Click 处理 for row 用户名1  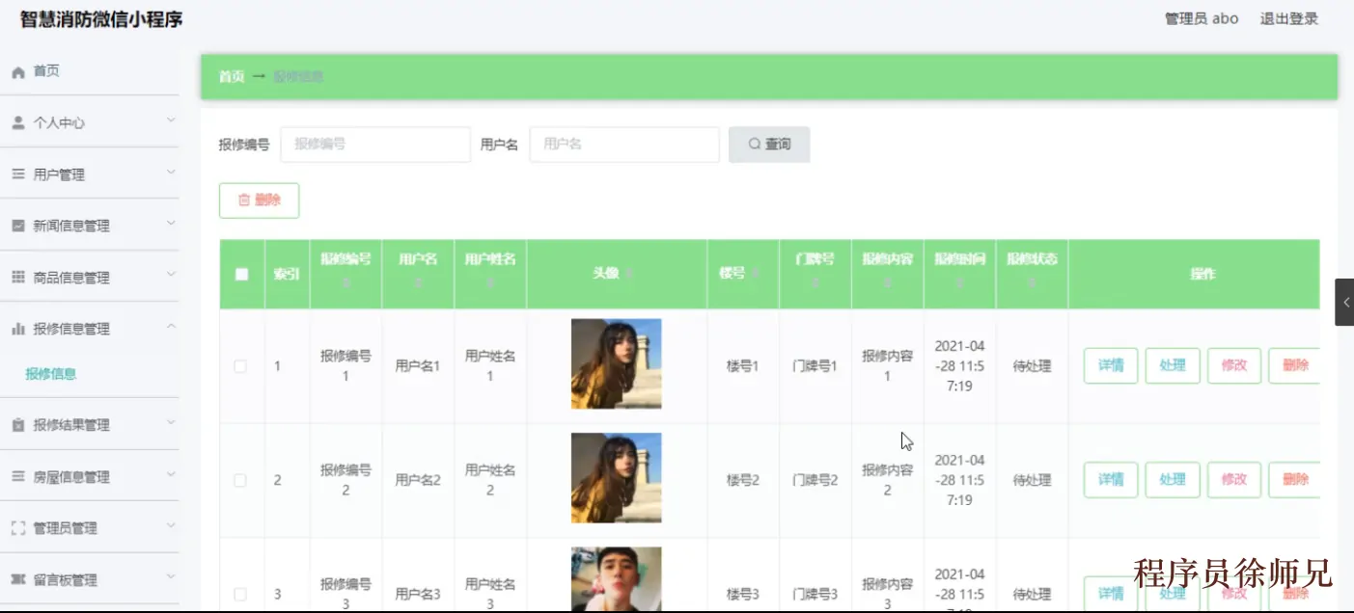1173,365
